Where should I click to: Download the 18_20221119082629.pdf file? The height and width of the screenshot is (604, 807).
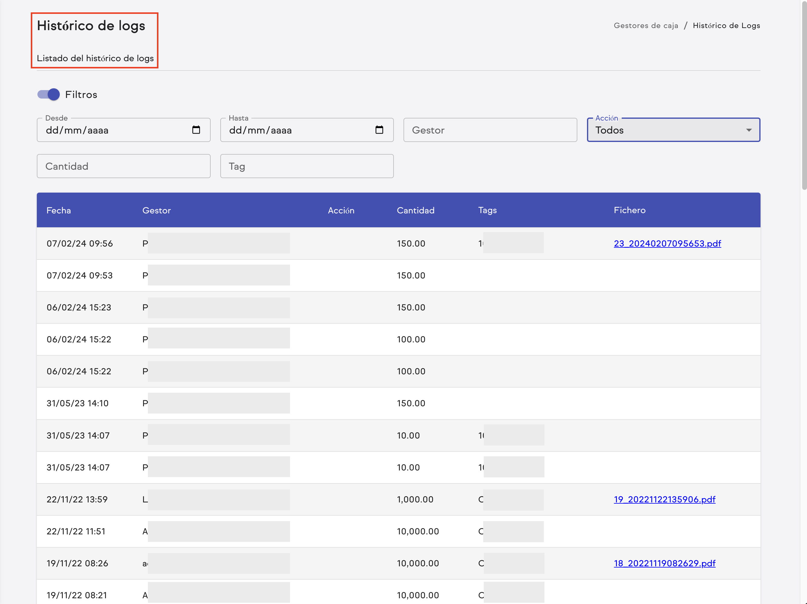pos(664,563)
